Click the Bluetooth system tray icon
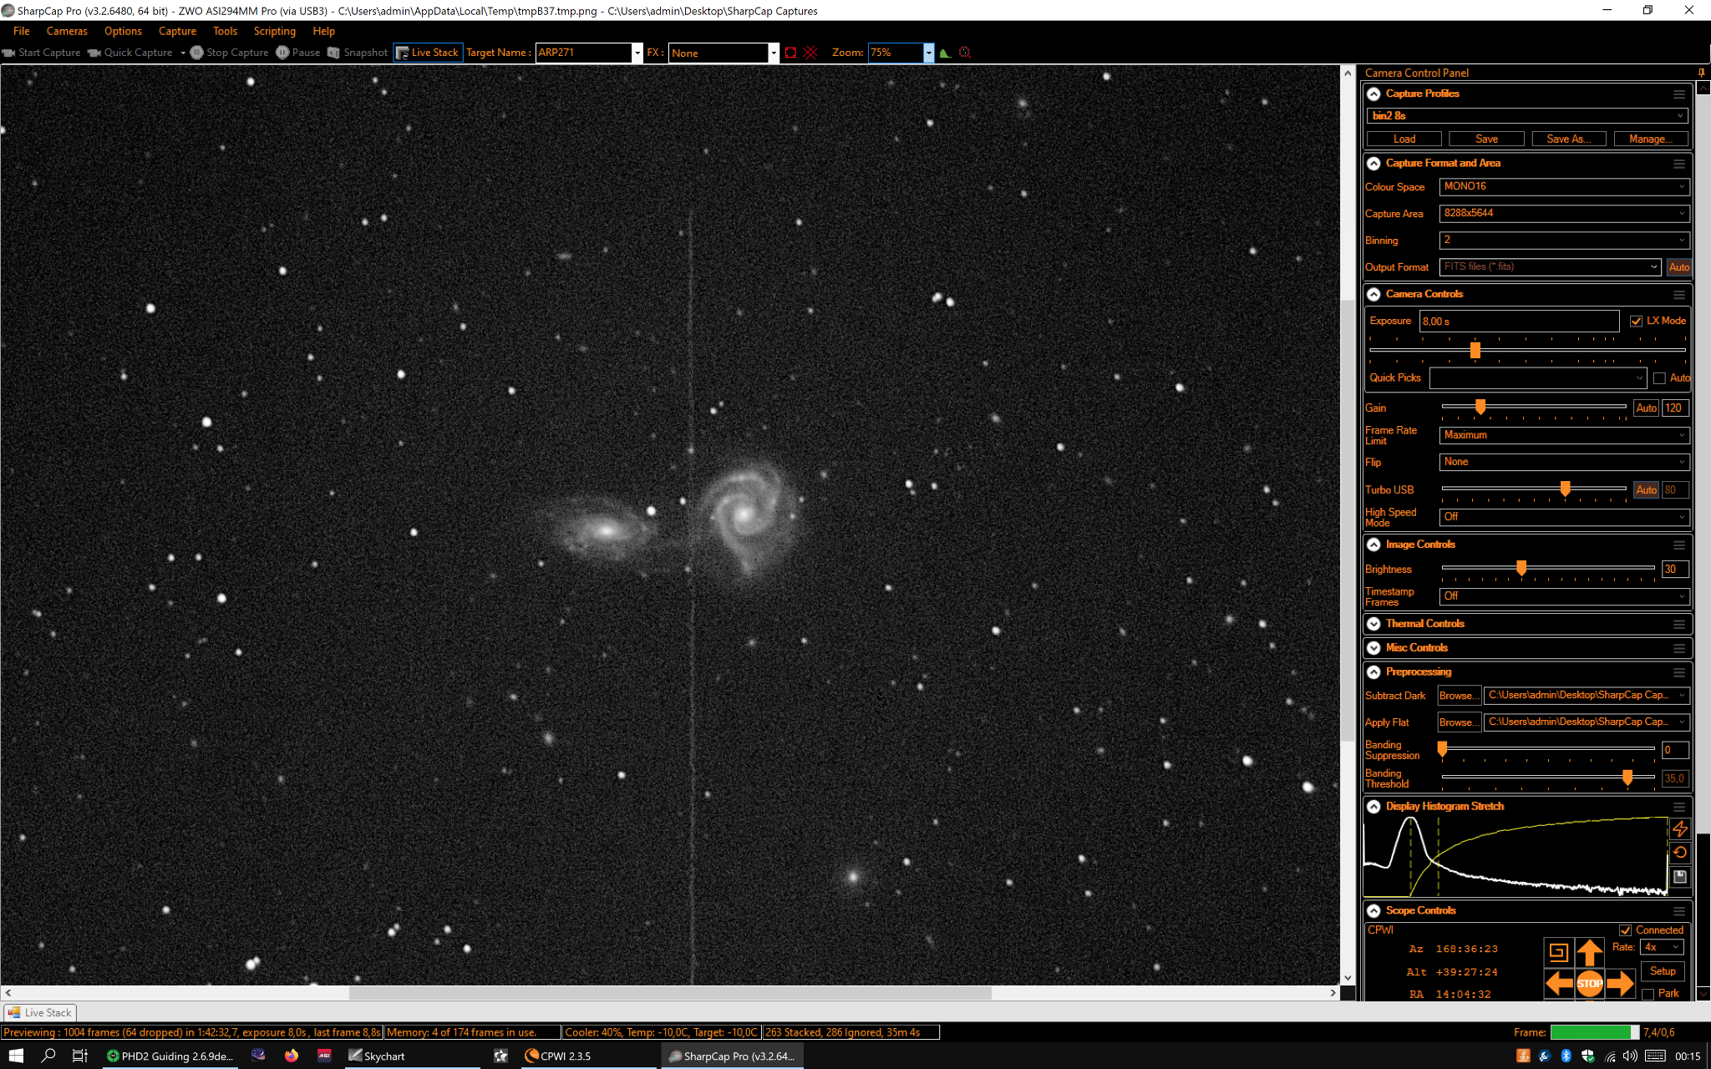Screen dimensions: 1711x1069 tap(1566, 1056)
